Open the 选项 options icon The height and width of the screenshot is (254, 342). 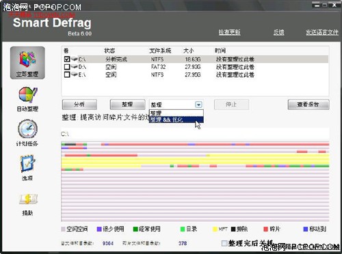pyautogui.click(x=27, y=163)
